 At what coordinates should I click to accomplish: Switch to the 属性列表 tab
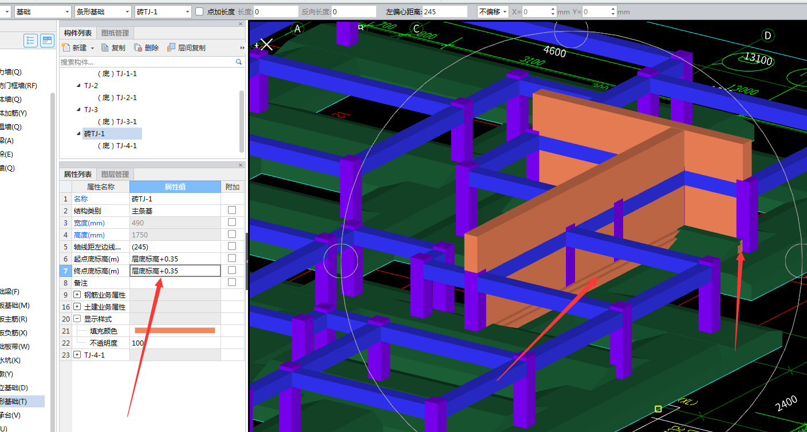pyautogui.click(x=77, y=175)
